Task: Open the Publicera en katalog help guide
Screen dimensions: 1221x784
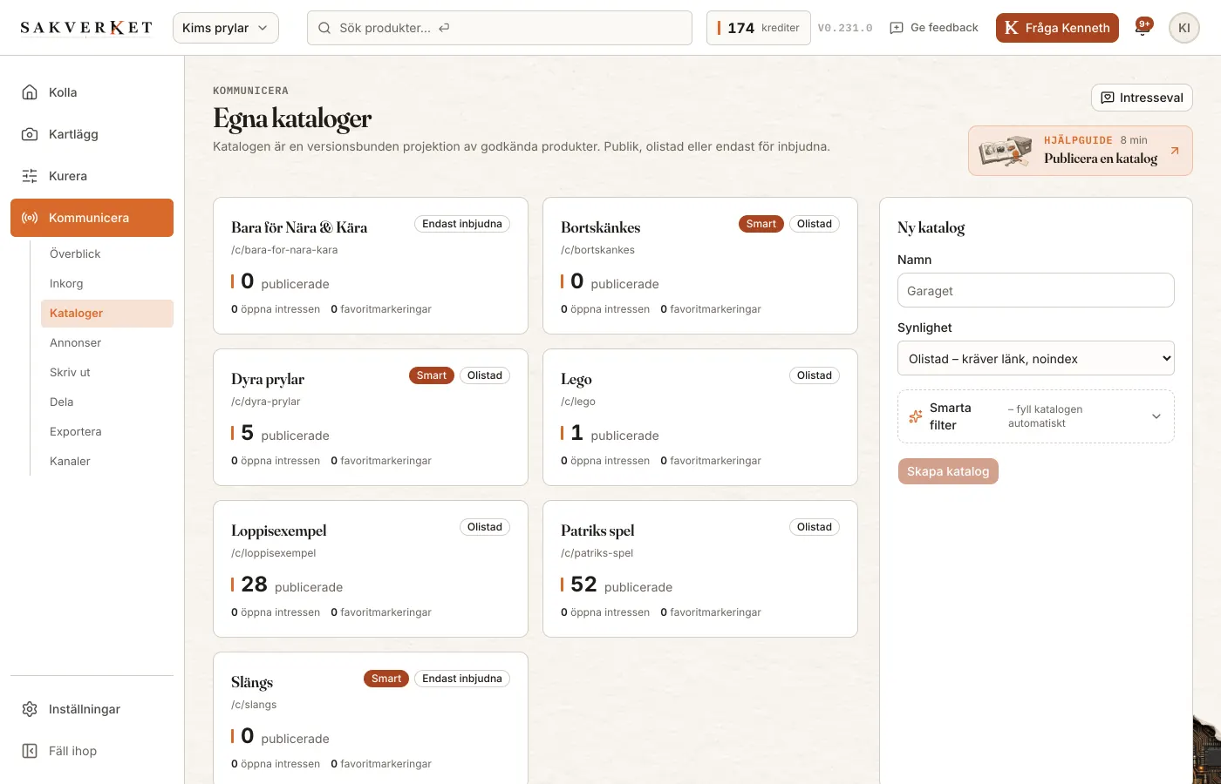Action: [x=1081, y=151]
